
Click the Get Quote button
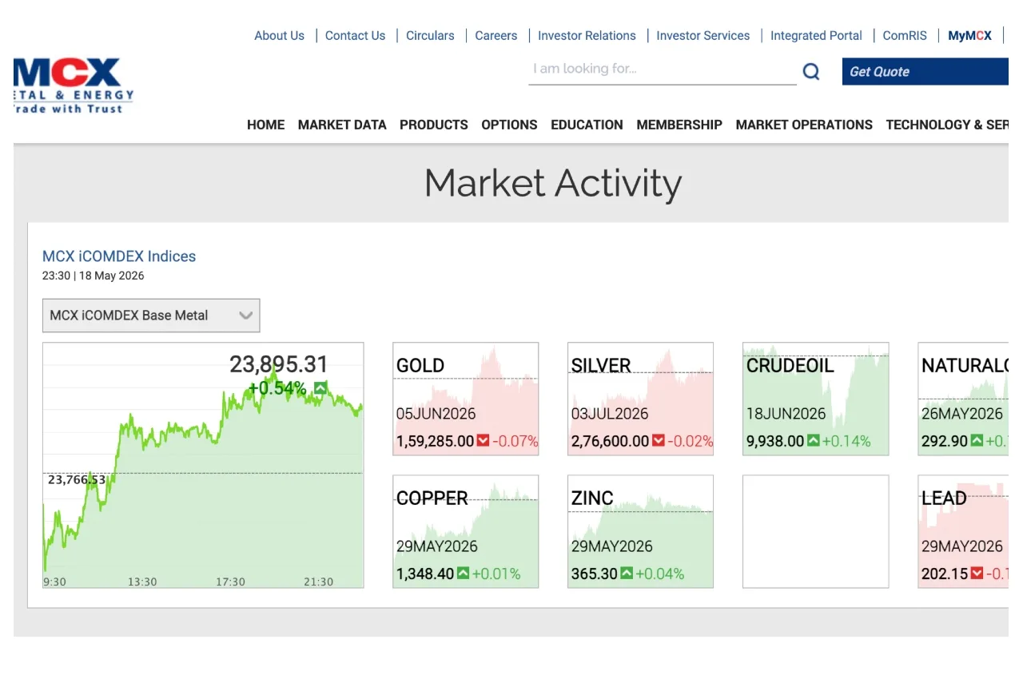point(925,72)
